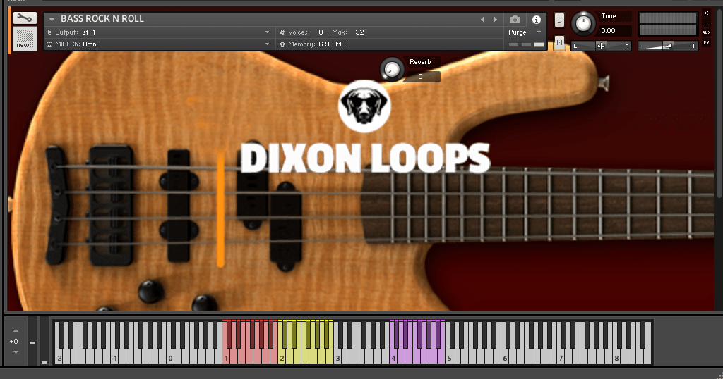Toggle the Solo (S) button
The image size is (723, 379).
(x=559, y=20)
